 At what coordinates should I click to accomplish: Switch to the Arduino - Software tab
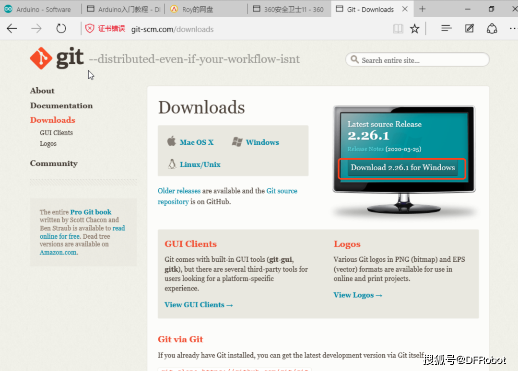point(40,9)
